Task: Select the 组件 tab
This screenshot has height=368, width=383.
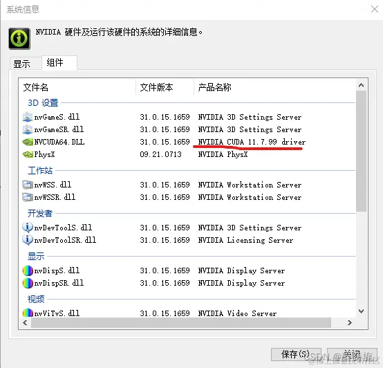Action: tap(59, 63)
